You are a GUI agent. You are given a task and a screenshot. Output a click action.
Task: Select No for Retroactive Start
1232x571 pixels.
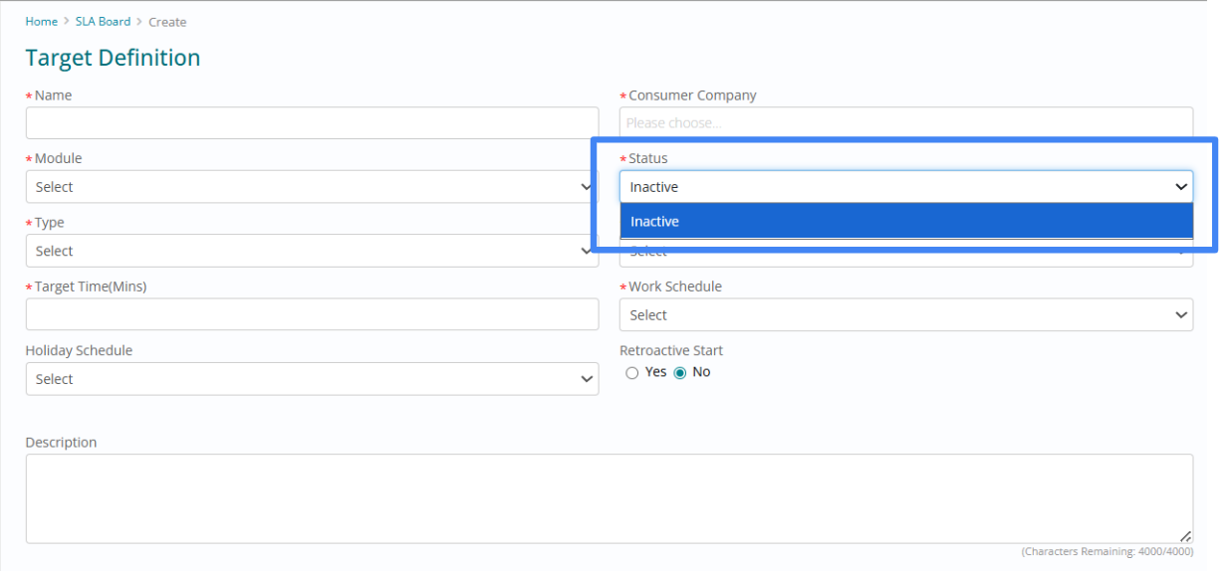point(681,373)
